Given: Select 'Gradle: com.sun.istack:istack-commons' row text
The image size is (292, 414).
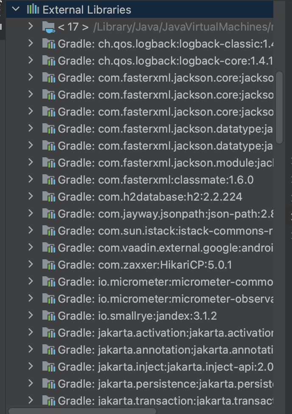Looking at the screenshot, I should click(x=166, y=231).
